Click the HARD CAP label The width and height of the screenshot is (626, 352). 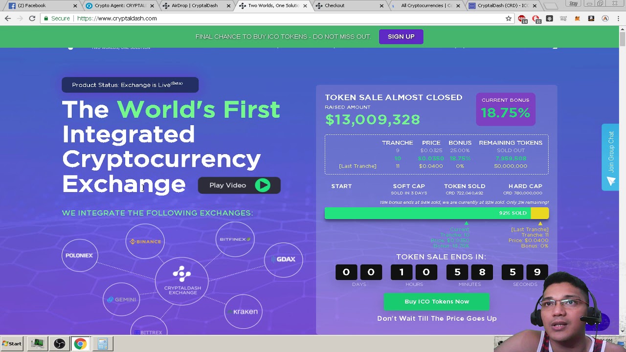pos(525,186)
